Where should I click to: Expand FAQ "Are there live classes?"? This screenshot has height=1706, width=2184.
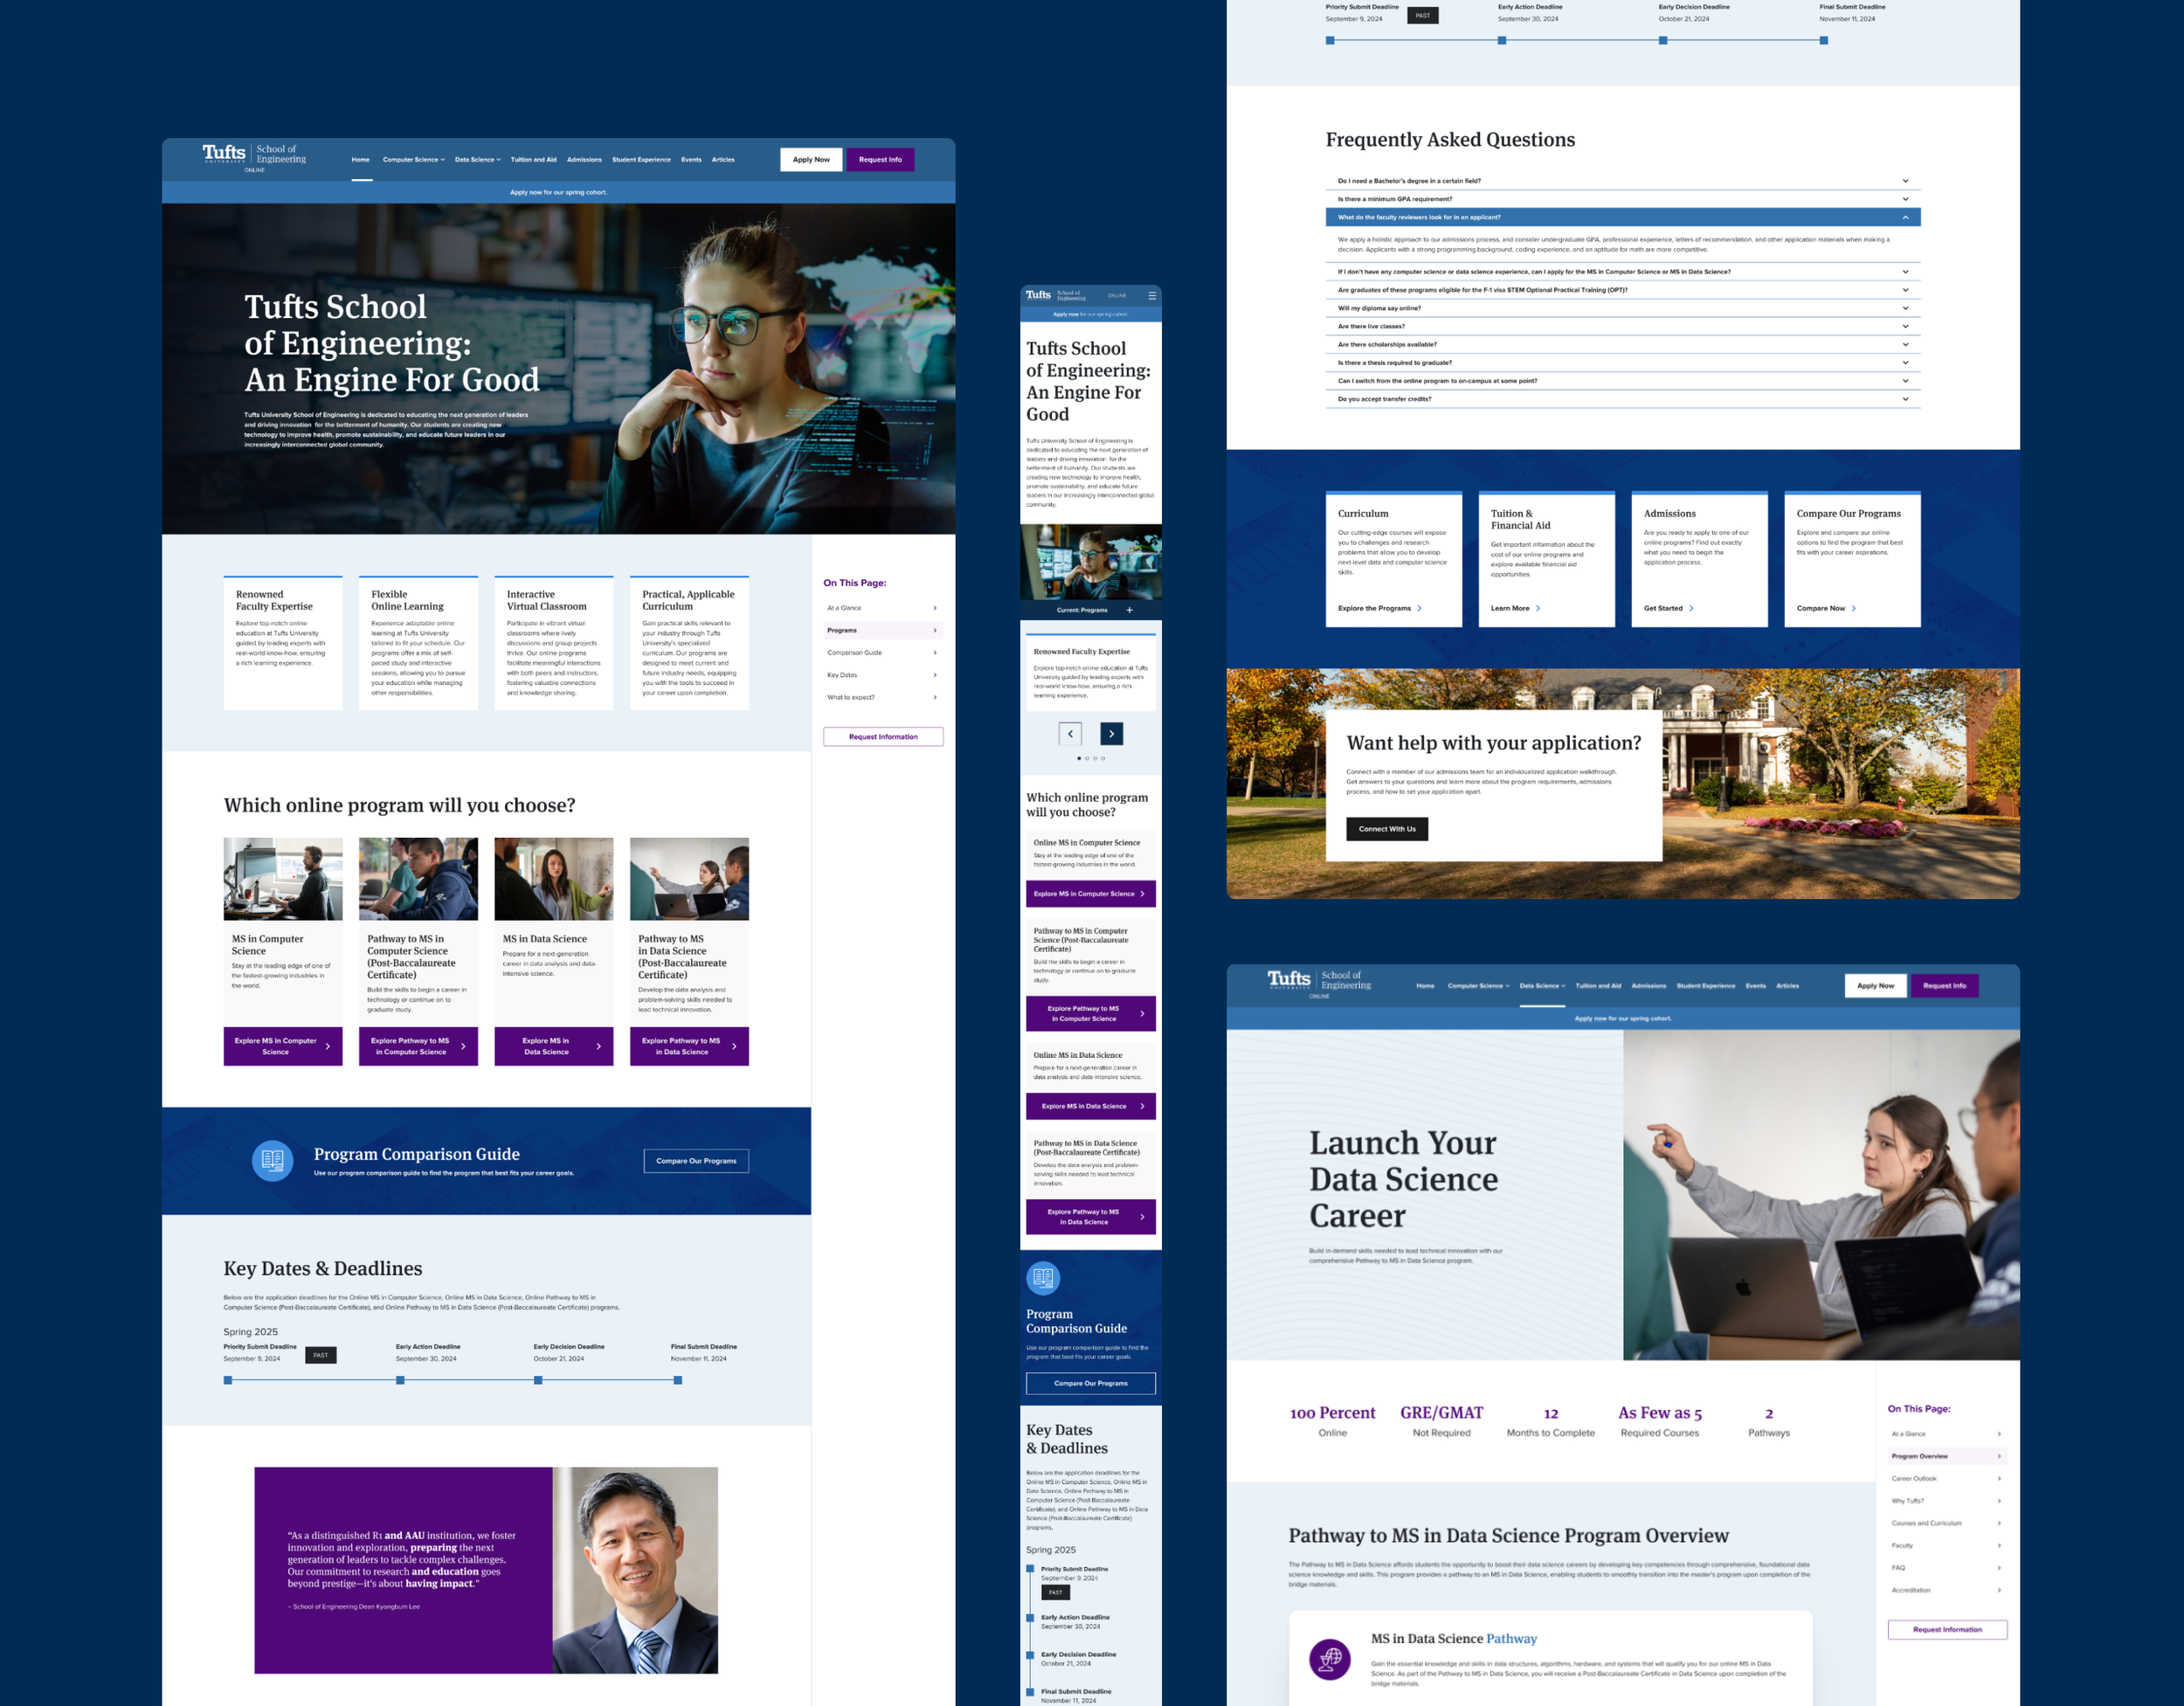pos(1622,326)
